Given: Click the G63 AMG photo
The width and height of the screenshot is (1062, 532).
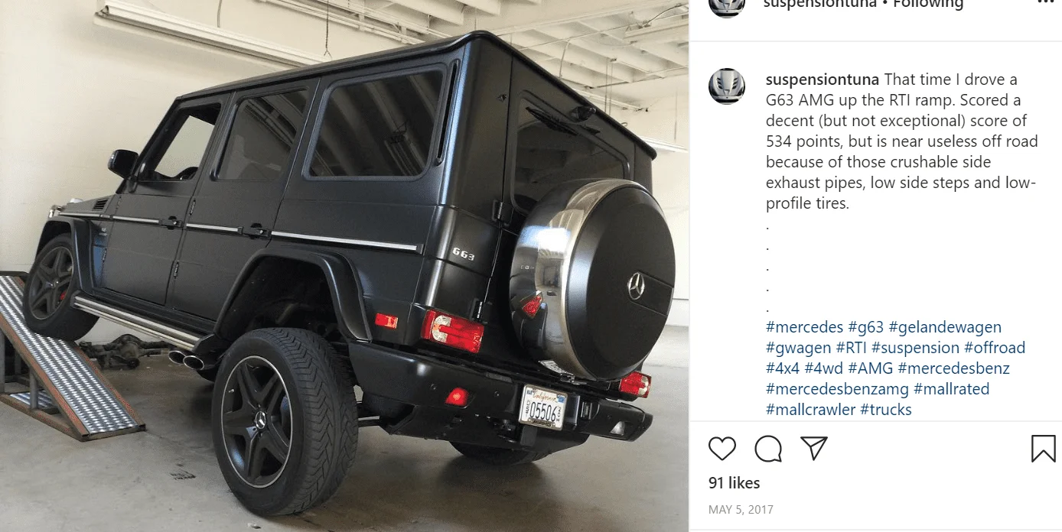Looking at the screenshot, I should point(344,266).
